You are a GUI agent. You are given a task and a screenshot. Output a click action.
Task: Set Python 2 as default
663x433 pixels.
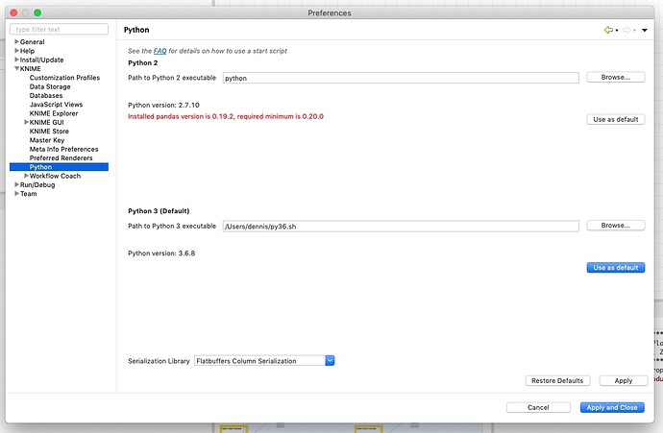click(616, 120)
